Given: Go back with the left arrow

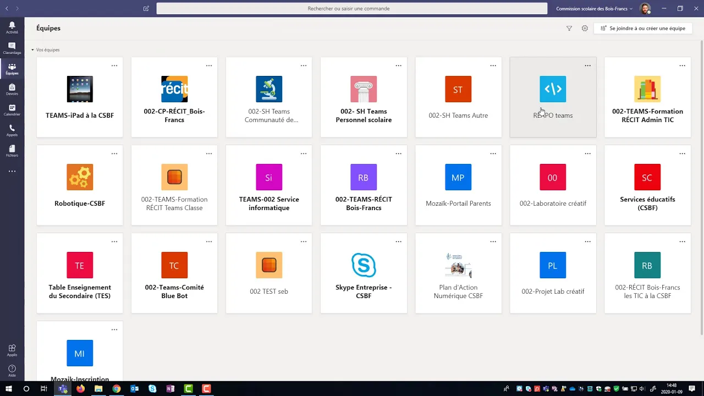Looking at the screenshot, I should [7, 8].
